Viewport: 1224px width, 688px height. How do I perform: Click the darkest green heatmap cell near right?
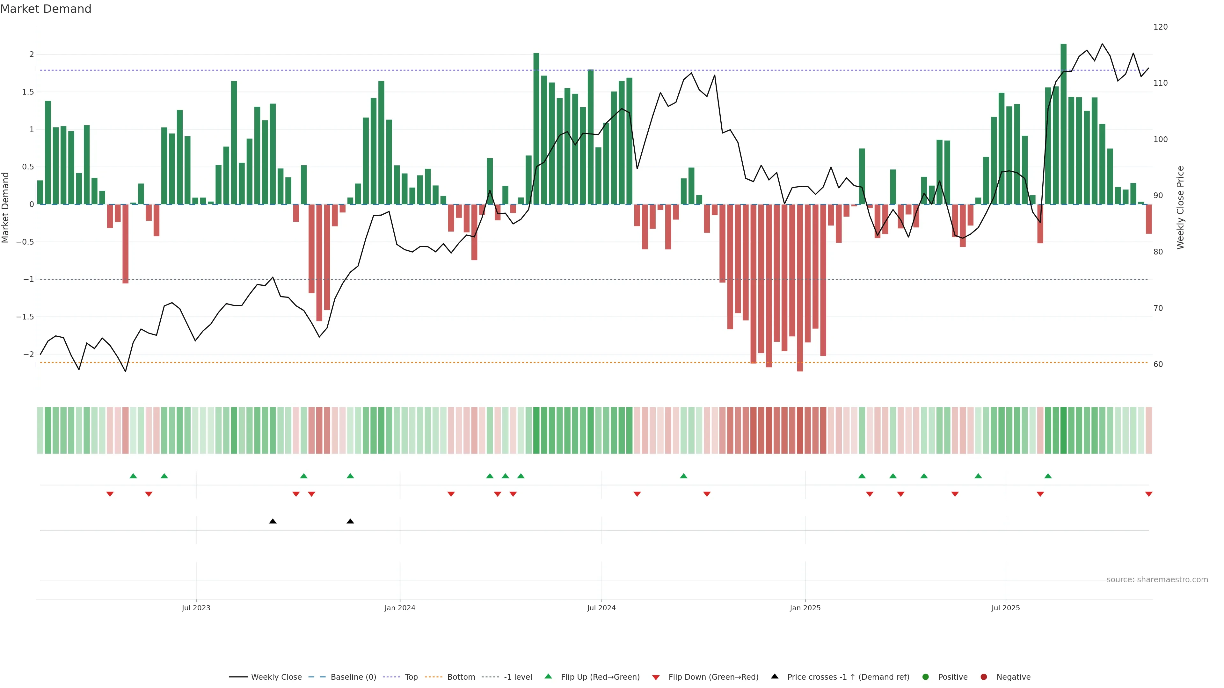tap(1063, 430)
